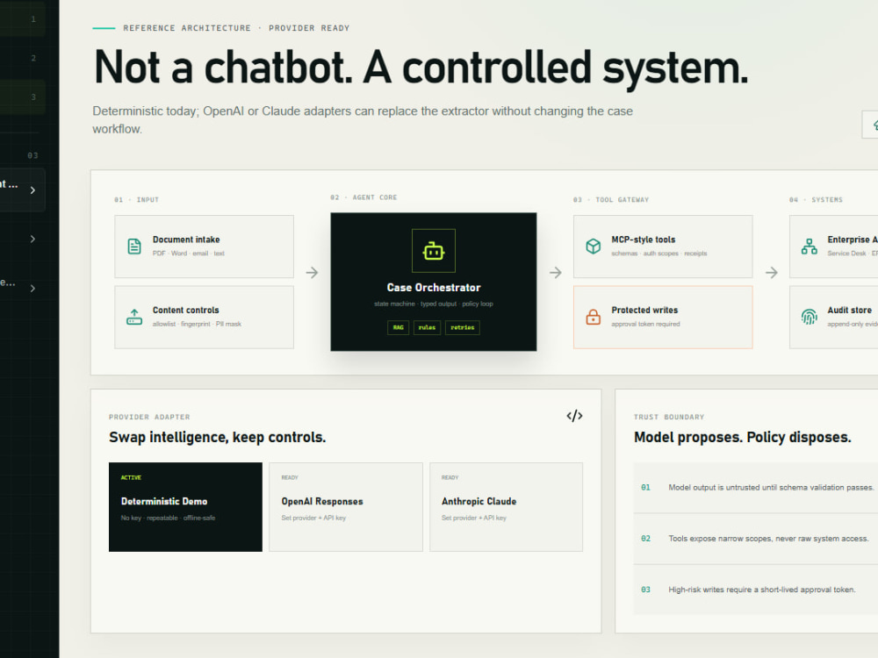
Task: Click the 'Model proposes. Policy disposes.' heading
Action: pyautogui.click(x=743, y=437)
